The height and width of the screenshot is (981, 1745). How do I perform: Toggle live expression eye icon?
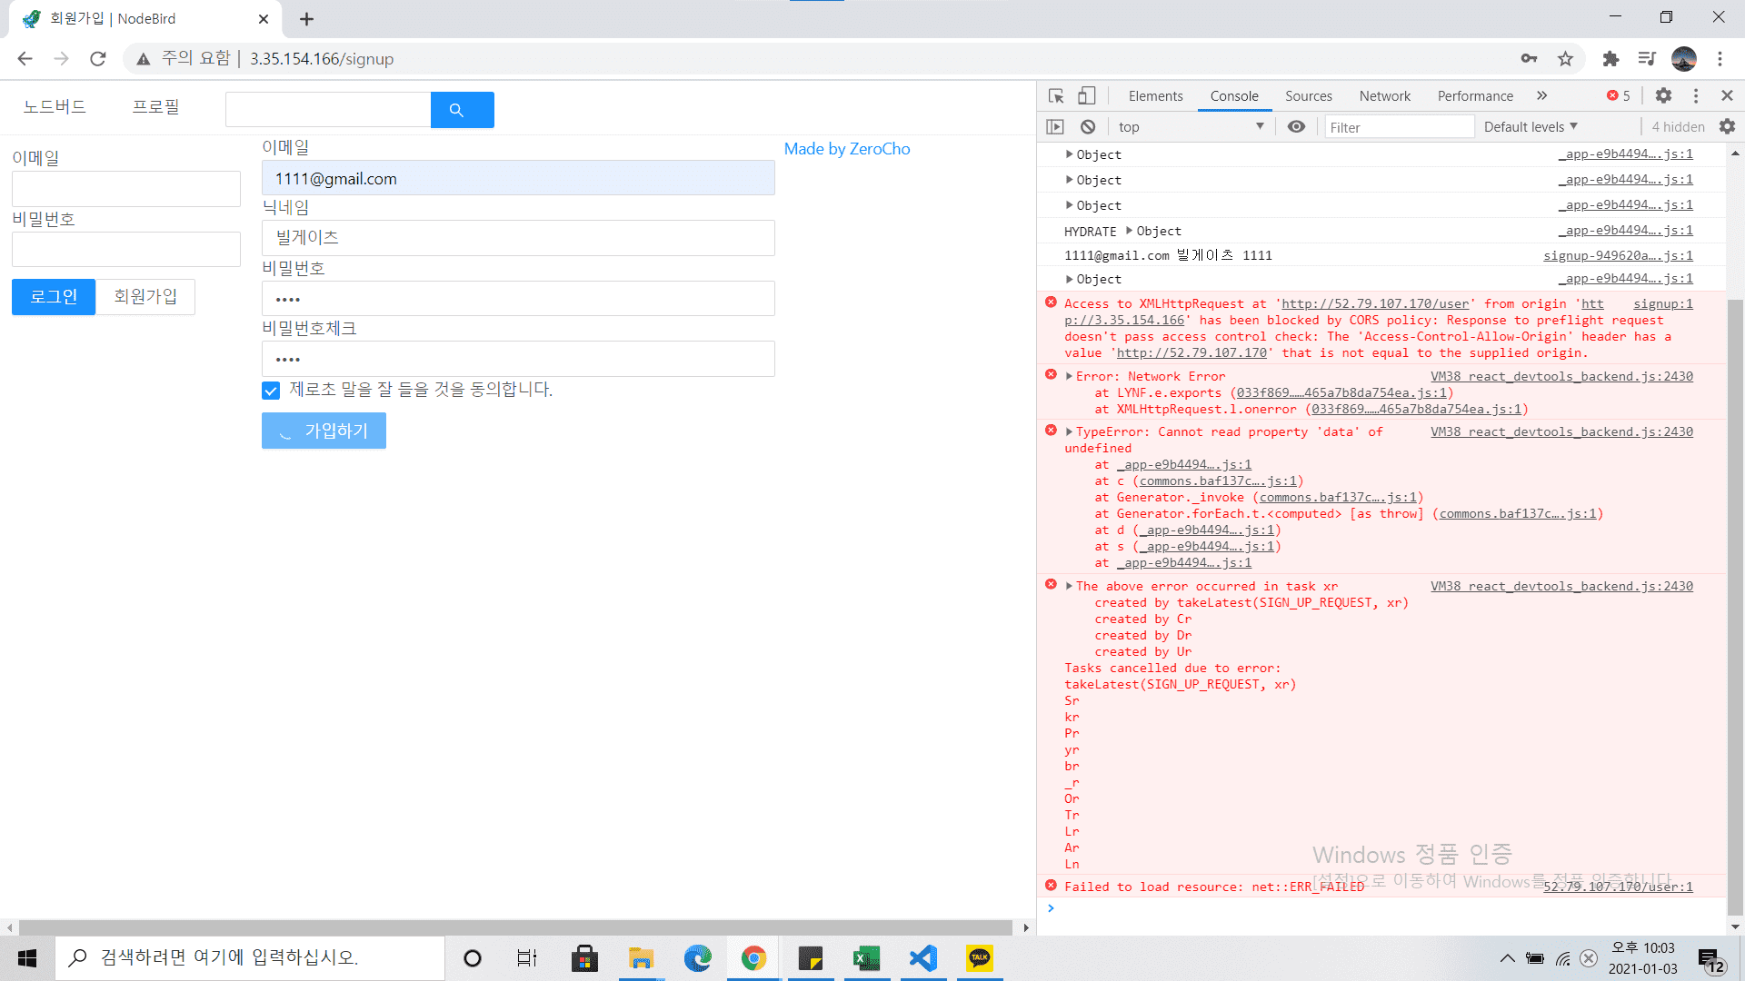click(1296, 126)
